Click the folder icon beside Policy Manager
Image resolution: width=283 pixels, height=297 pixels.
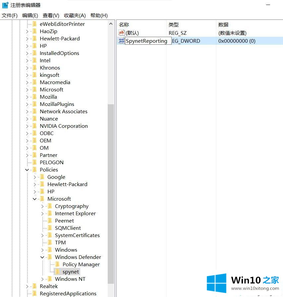[x=57, y=264]
